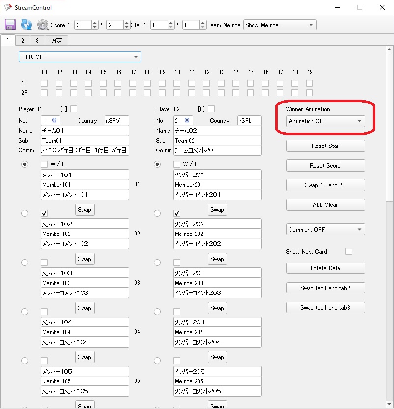
Task: Check 2P game 10 result box
Action: 177,93
